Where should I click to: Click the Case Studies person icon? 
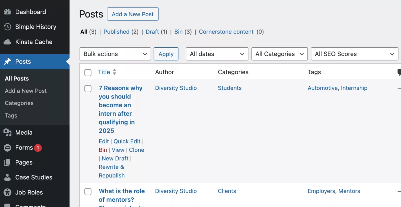(x=7, y=178)
